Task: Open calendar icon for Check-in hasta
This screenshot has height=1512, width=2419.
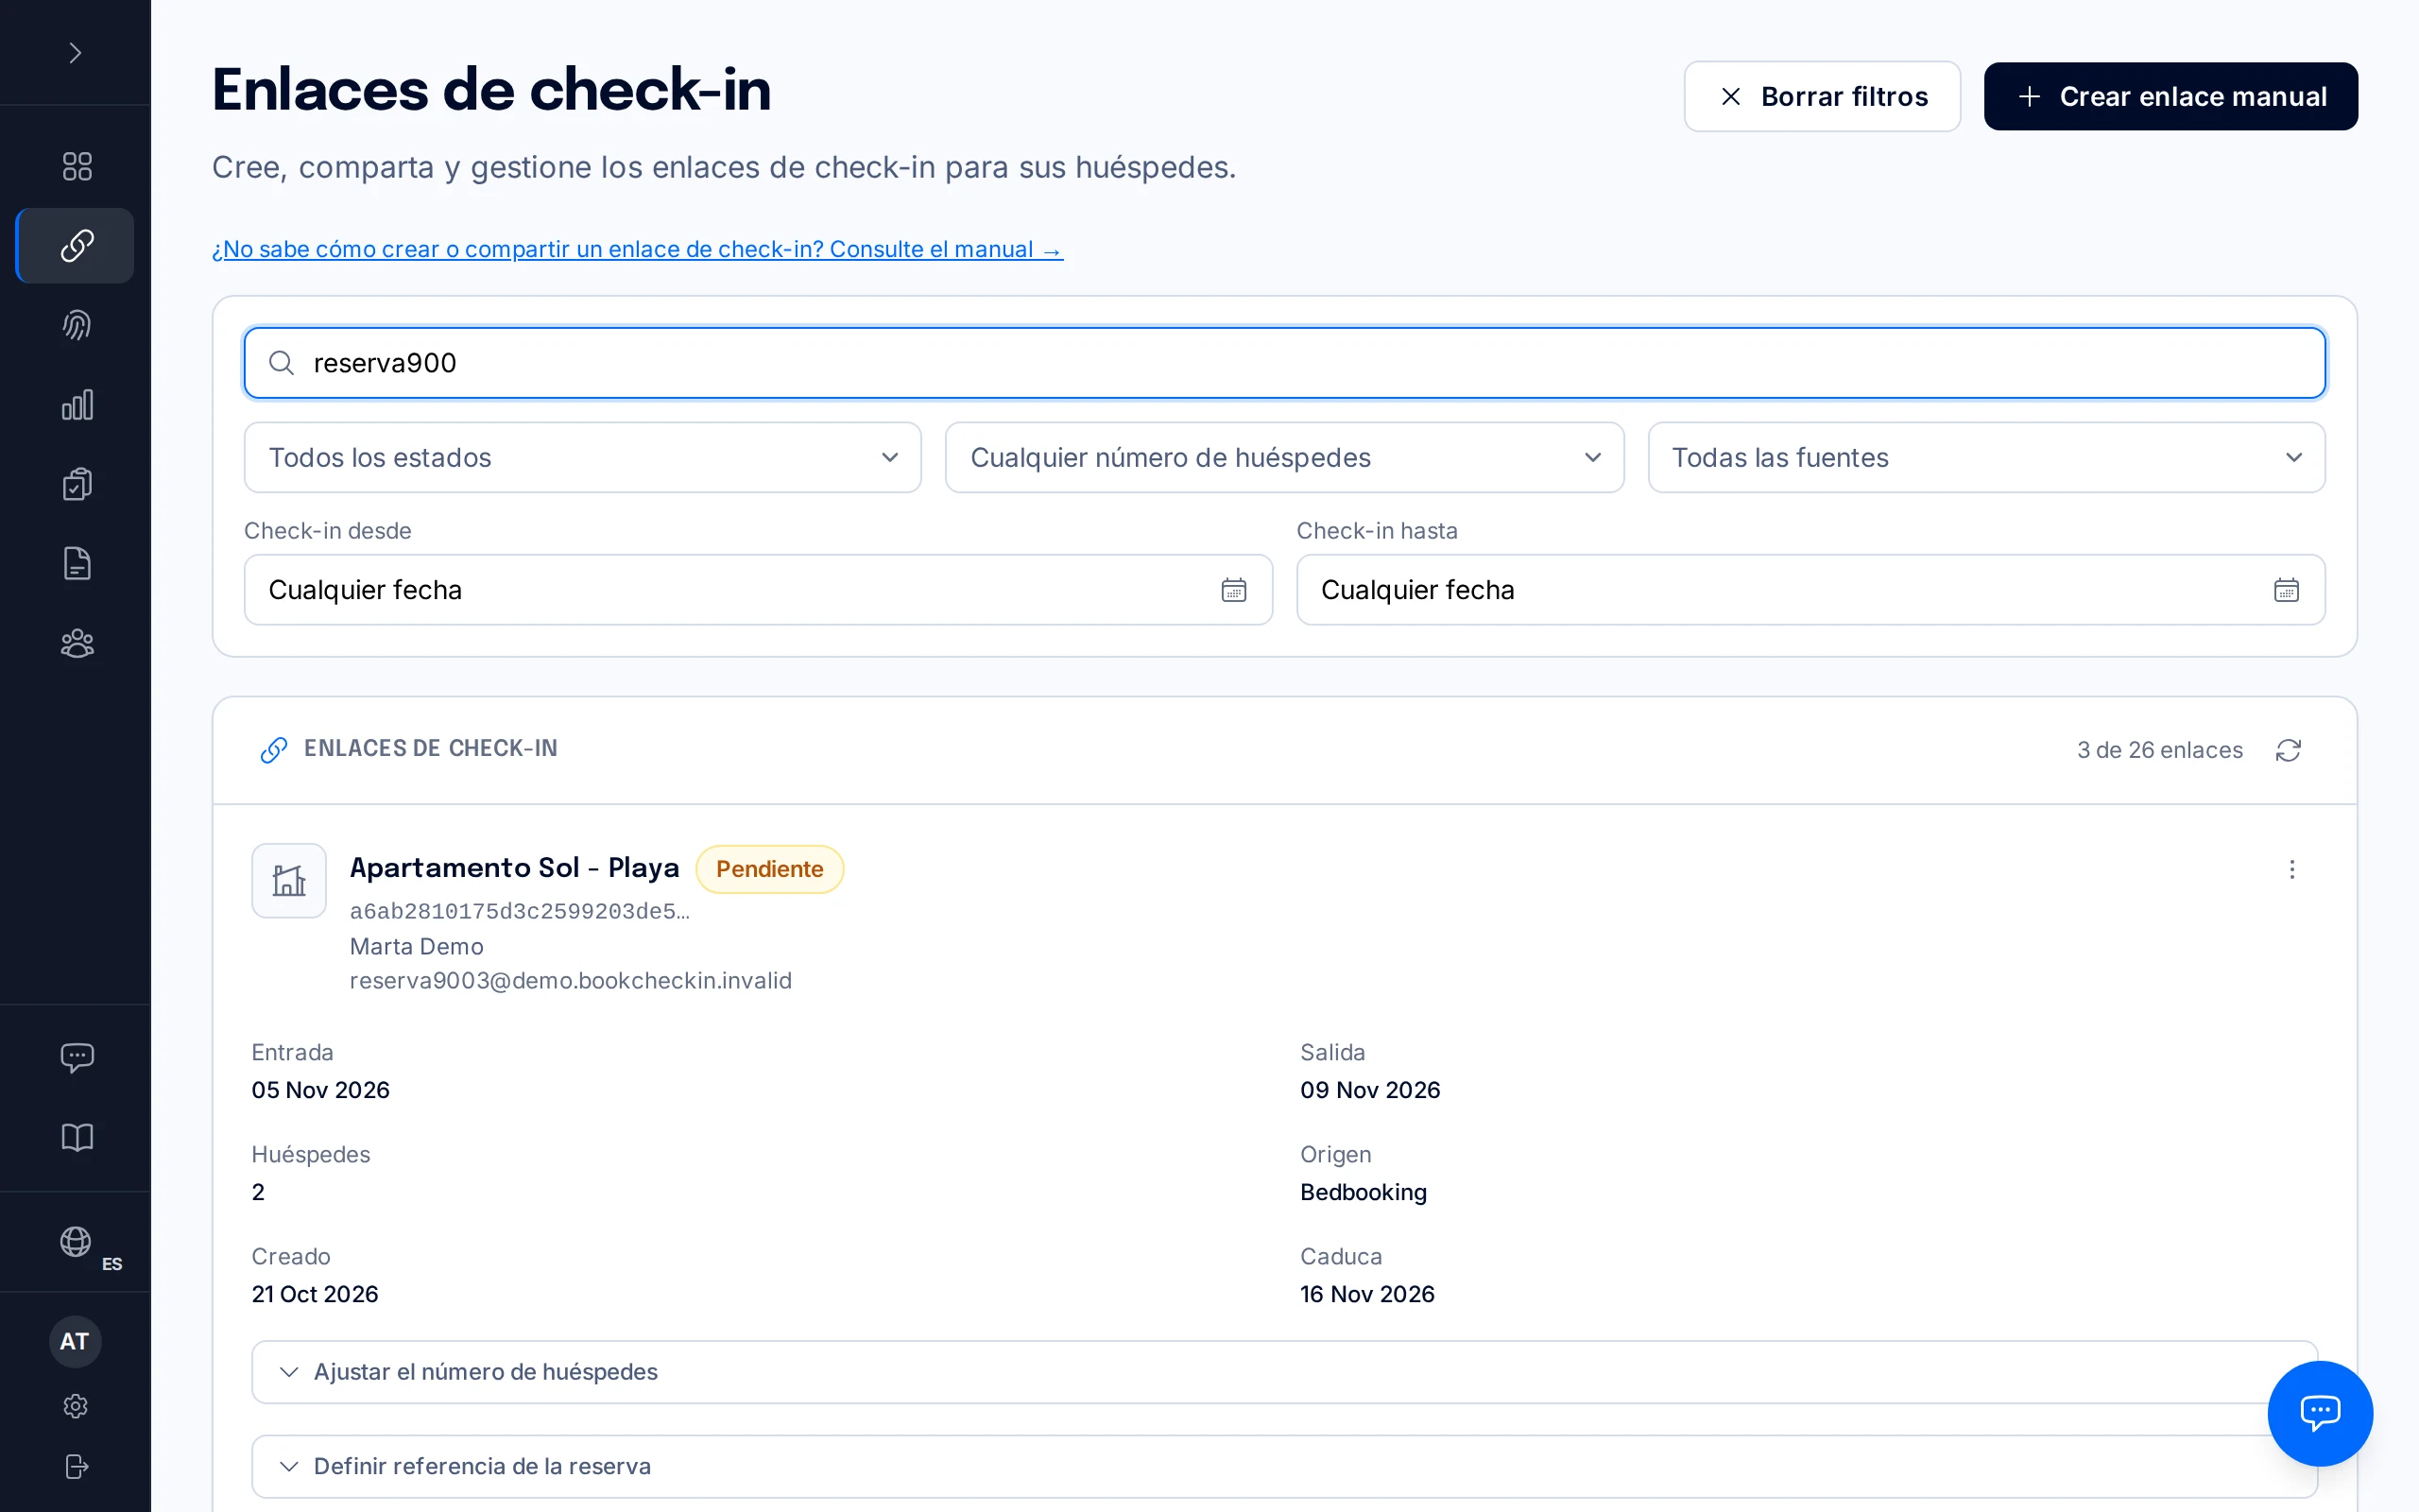Action: tap(2286, 590)
